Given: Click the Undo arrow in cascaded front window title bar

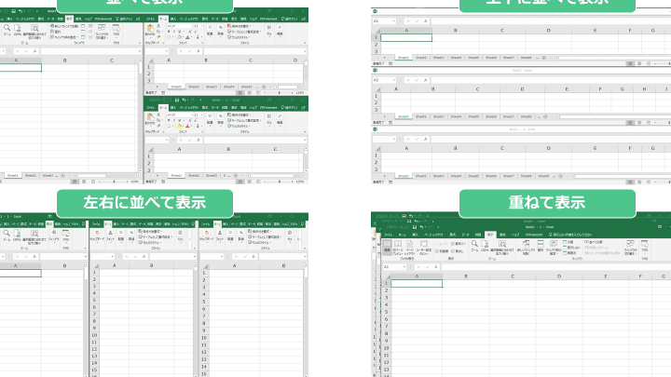Looking at the screenshot, I should (422, 227).
